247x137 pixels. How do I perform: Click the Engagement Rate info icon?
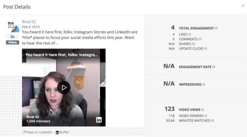point(214,67)
